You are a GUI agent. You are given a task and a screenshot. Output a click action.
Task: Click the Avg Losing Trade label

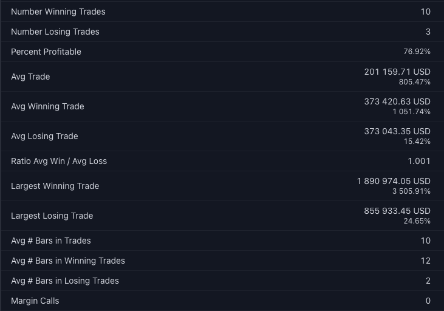(x=44, y=136)
